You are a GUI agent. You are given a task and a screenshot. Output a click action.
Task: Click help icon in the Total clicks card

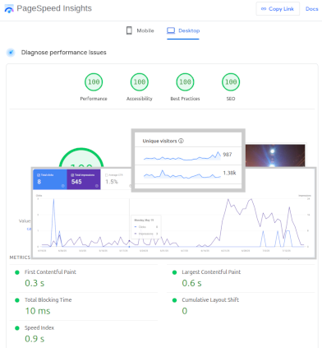tap(62, 186)
